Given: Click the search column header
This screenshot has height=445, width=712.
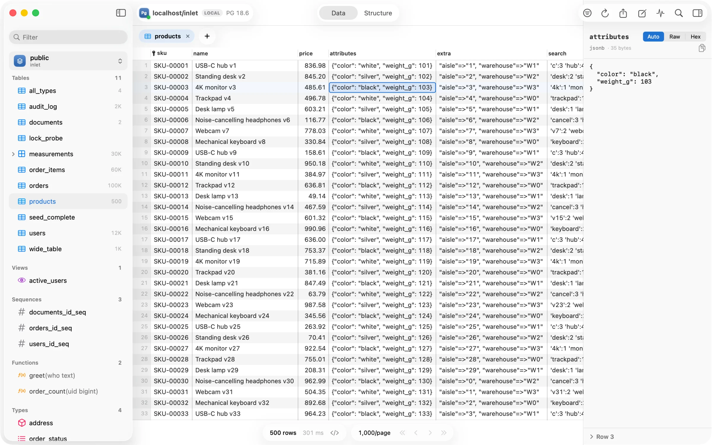Looking at the screenshot, I should 565,53.
